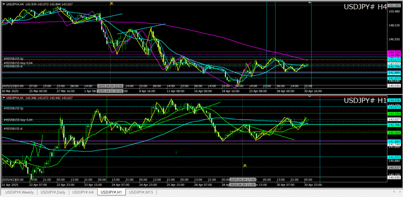This screenshot has width=403, height=197.
Task: Click the green 143.330 price label
Action: coord(394,113)
